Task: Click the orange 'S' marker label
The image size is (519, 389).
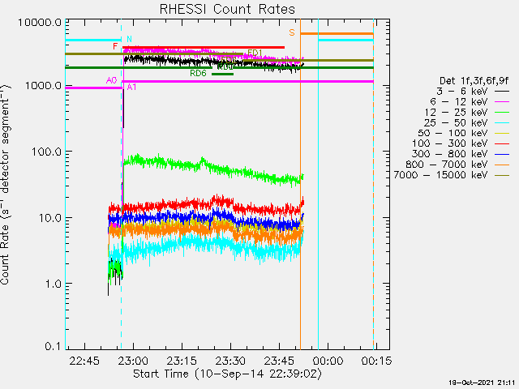Action: (x=292, y=32)
